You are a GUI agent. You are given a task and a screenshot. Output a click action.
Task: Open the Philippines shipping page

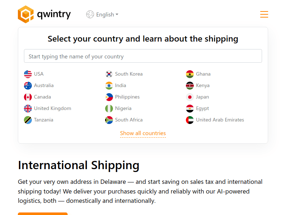click(x=127, y=97)
